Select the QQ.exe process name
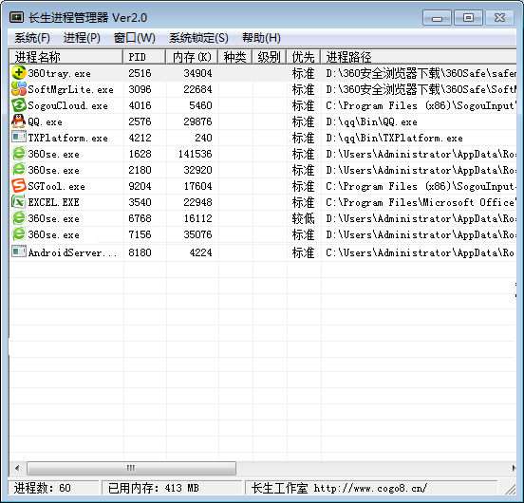The height and width of the screenshot is (503, 524). pyautogui.click(x=45, y=121)
